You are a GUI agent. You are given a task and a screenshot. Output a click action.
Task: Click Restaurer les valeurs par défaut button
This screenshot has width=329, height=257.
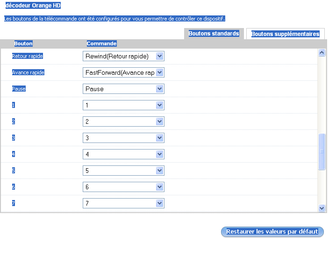point(272,232)
